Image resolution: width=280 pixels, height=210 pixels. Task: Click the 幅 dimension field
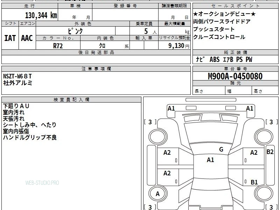coord(239,91)
